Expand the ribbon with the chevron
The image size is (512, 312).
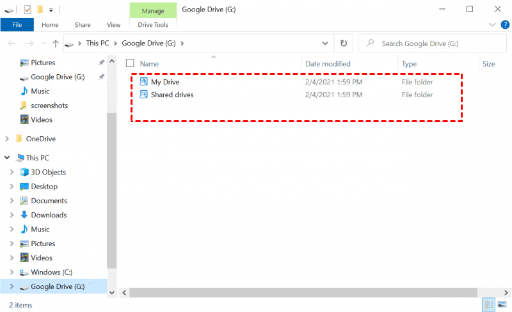pyautogui.click(x=492, y=25)
